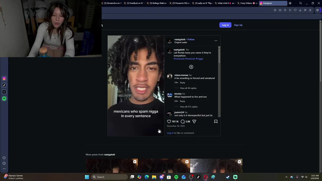Open Microsoft Edge from the taskbar
This screenshot has width=322, height=181.
[147, 177]
